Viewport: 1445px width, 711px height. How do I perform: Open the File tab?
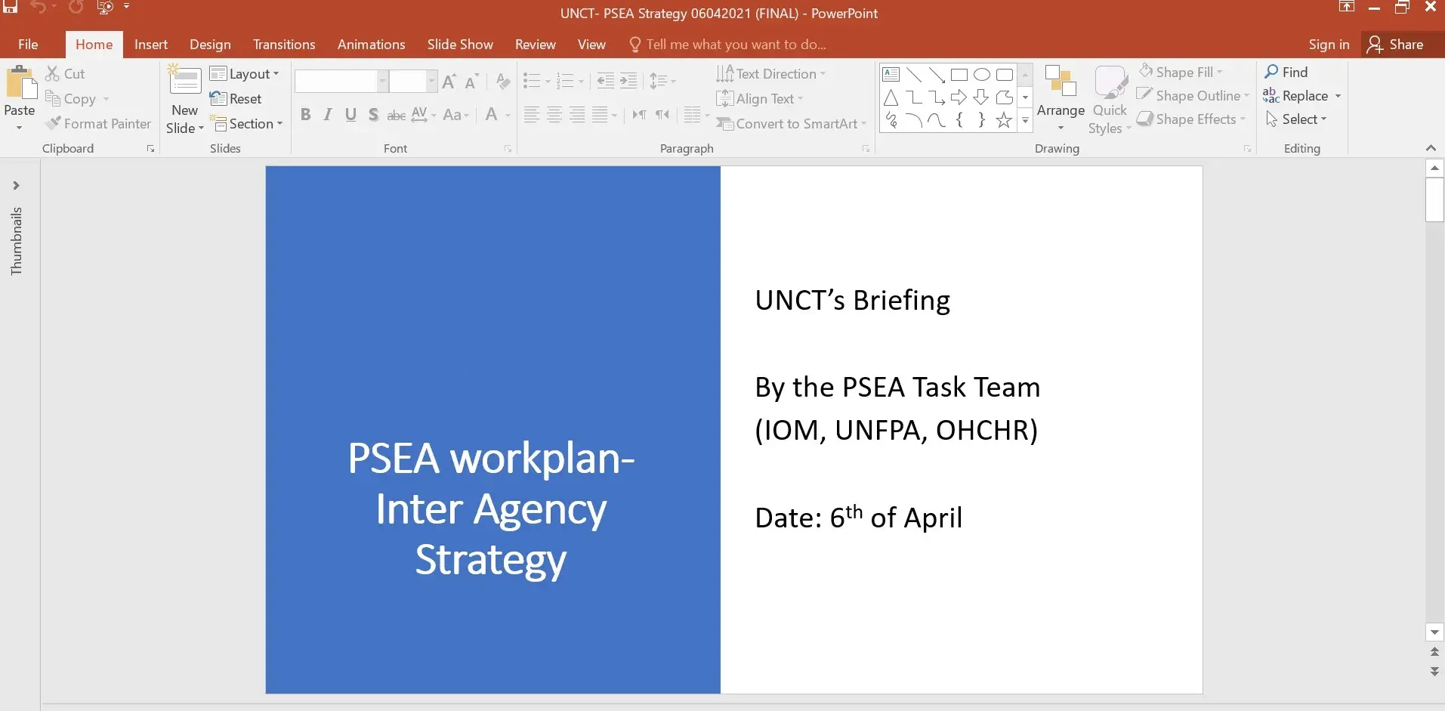[x=28, y=45]
